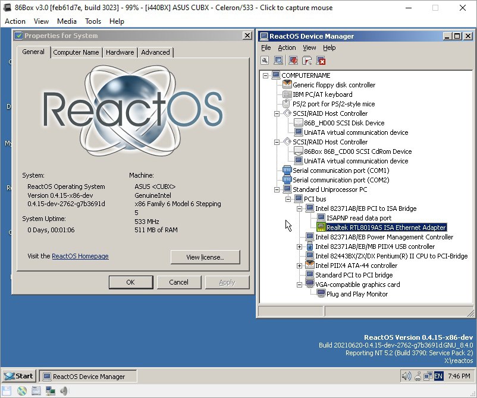477x398 pixels.
Task: Click the 86Box CdRom Device drive icon
Action: 299,151
